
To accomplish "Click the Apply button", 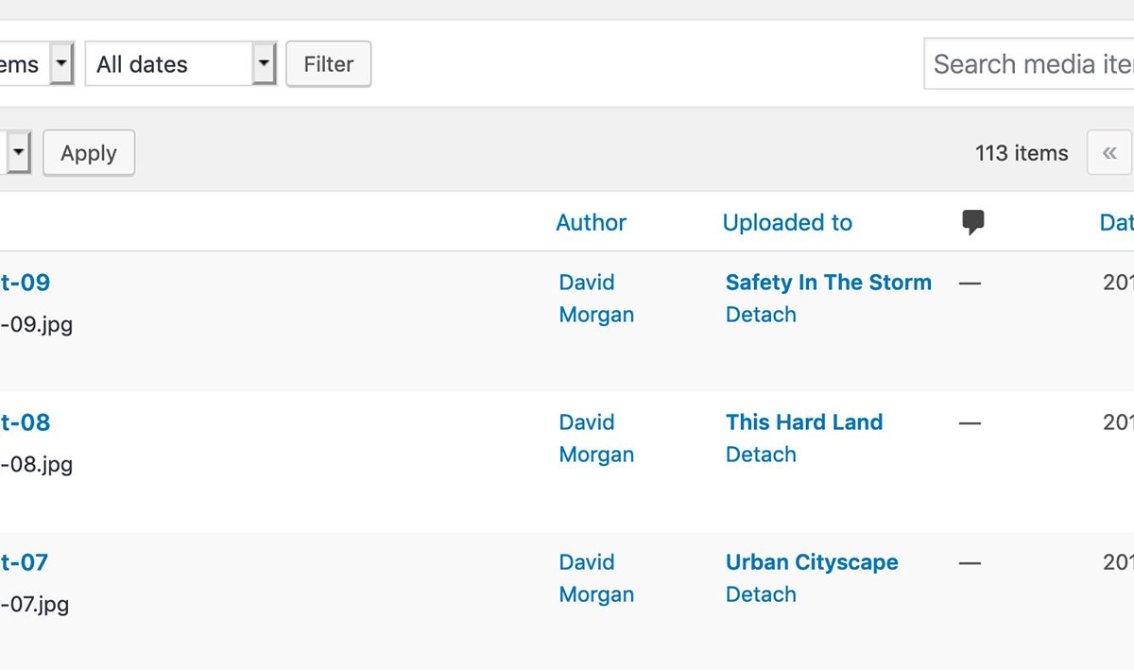I will [89, 153].
